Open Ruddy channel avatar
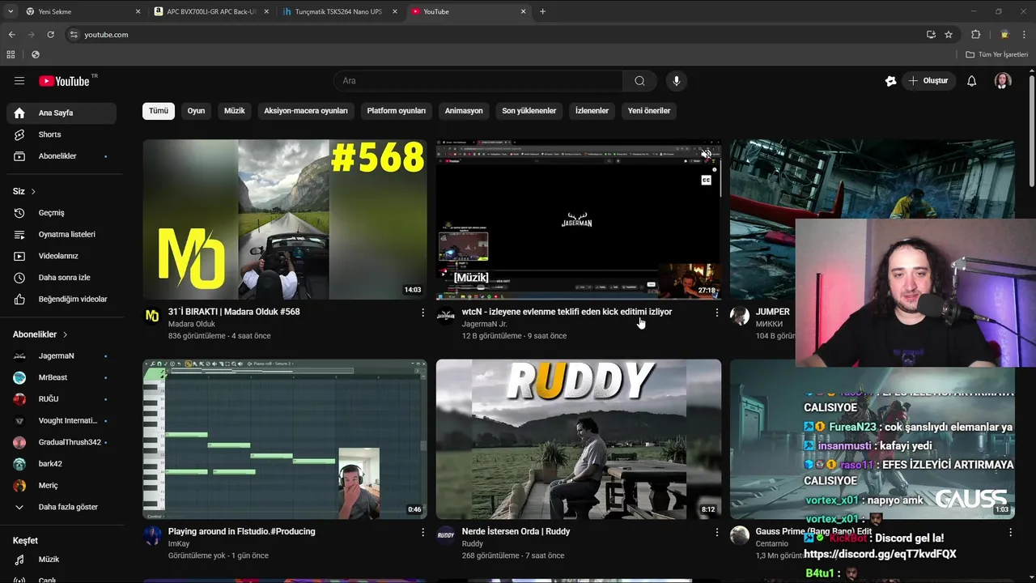This screenshot has height=583, width=1036. 446,535
